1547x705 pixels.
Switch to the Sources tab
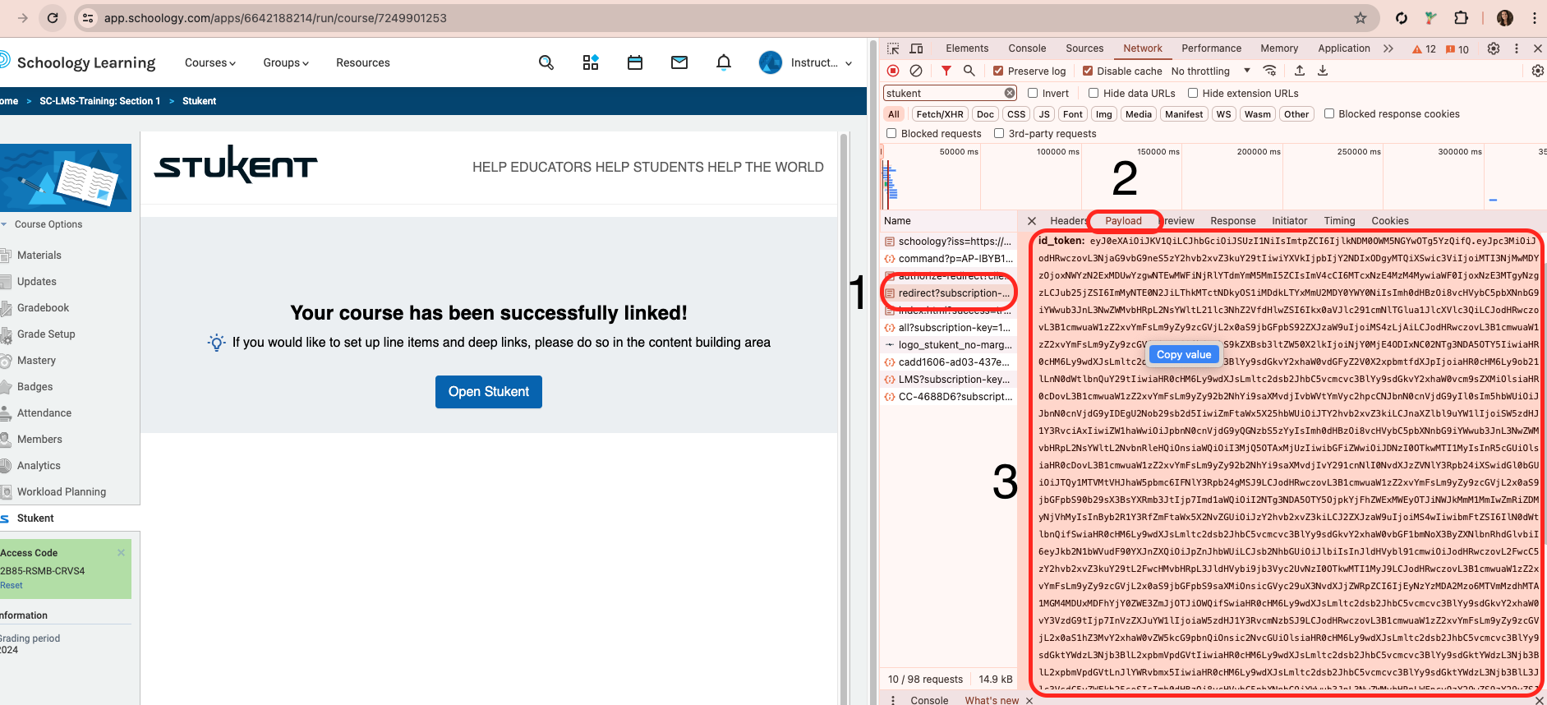coord(1084,48)
